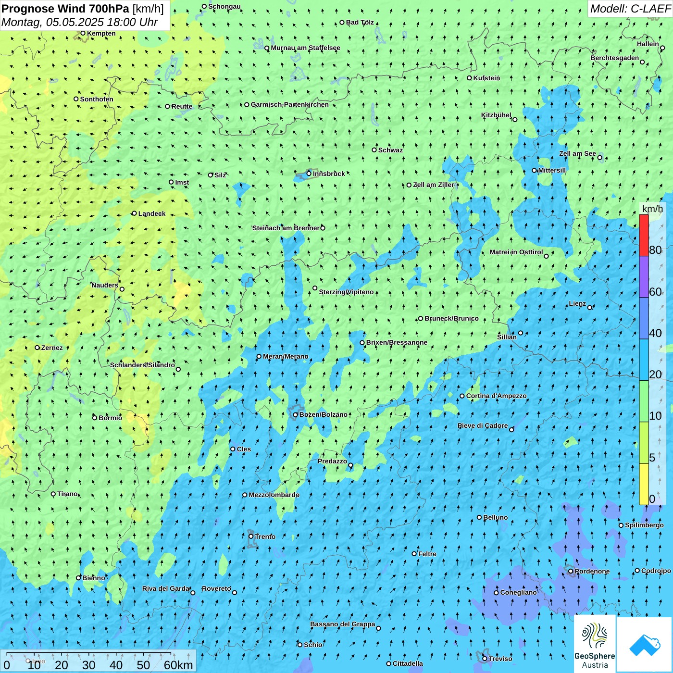Click the 'Schlanders/Silandro' label
Viewport: 673px width, 673px height.
point(142,365)
